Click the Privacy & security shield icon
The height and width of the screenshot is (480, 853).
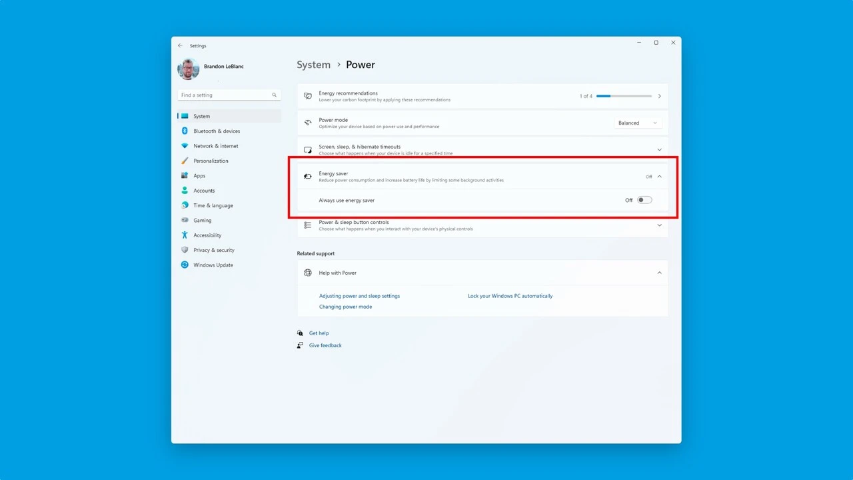tap(185, 250)
